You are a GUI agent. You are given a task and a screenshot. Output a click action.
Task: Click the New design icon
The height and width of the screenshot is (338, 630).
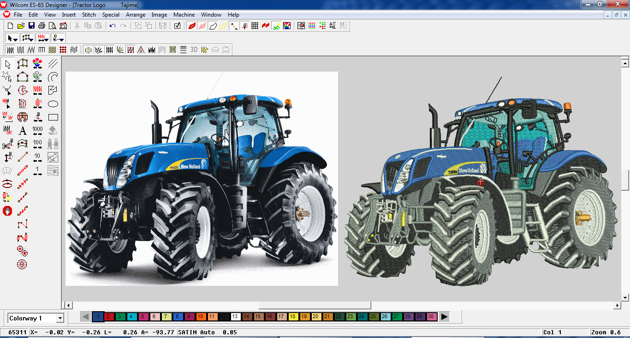tap(10, 26)
